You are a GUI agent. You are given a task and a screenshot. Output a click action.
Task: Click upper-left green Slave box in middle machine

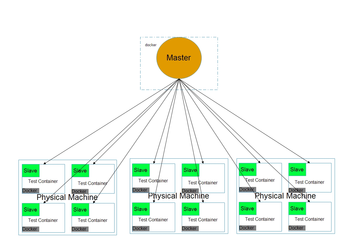tap(141, 170)
